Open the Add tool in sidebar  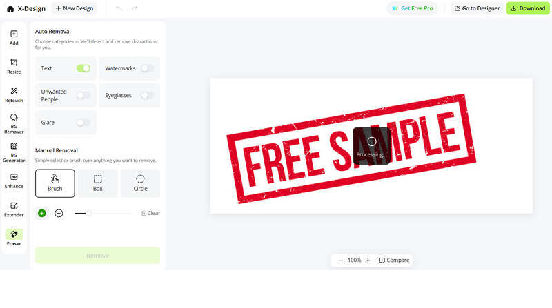point(14,38)
